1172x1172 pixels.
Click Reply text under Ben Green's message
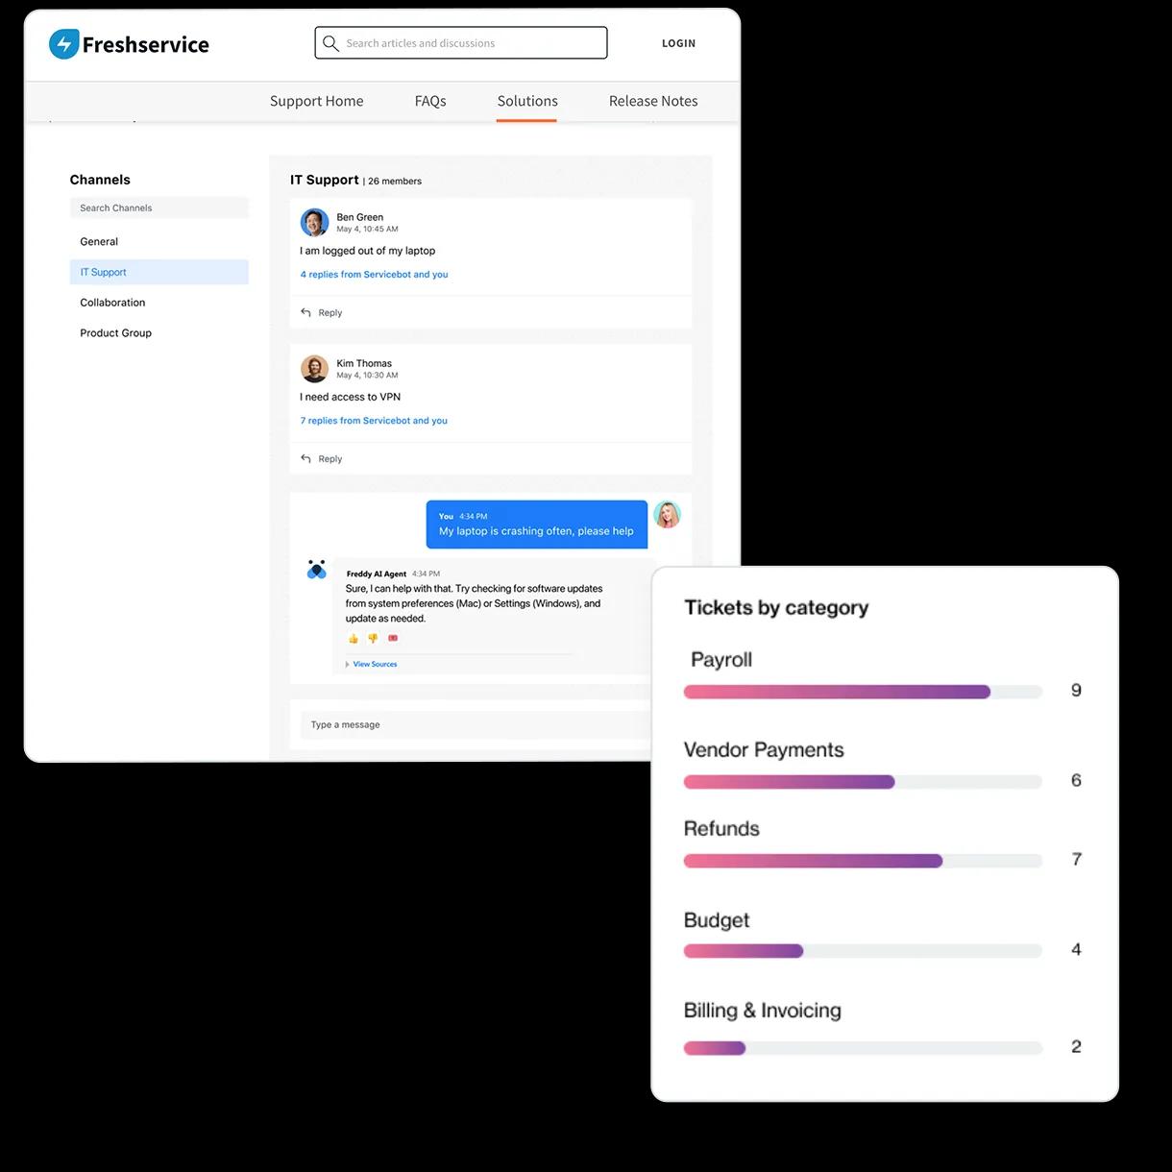(330, 313)
